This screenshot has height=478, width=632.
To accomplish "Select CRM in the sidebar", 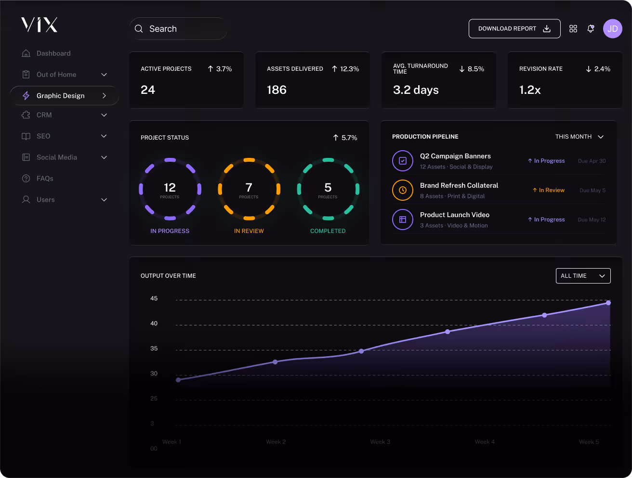I will (44, 115).
